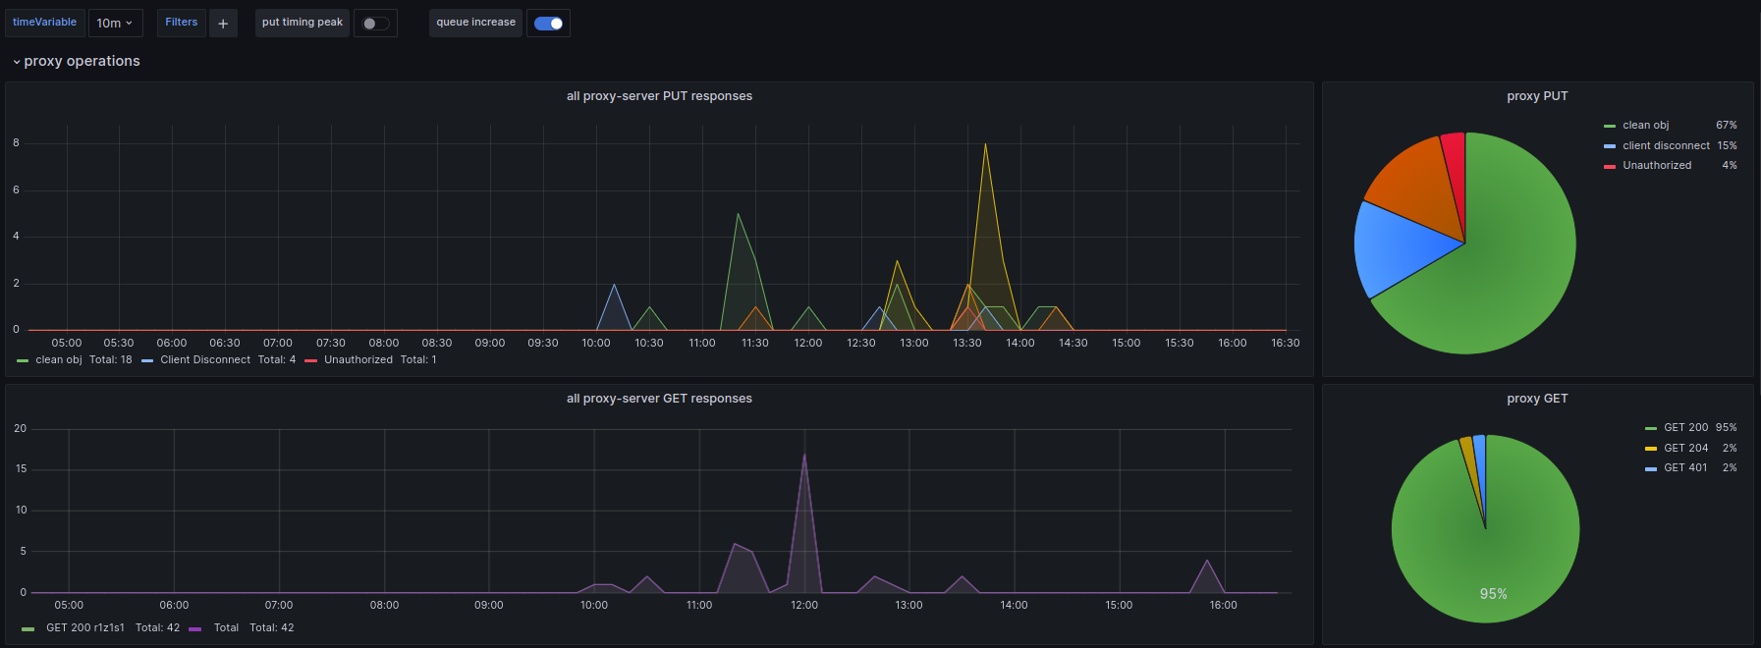The image size is (1761, 648).
Task: Select GET 204 in proxy GET pie legend
Action: [x=1685, y=448]
